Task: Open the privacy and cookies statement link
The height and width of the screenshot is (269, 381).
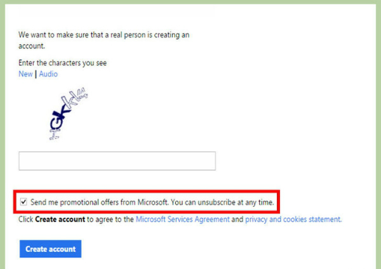Action: (293, 220)
